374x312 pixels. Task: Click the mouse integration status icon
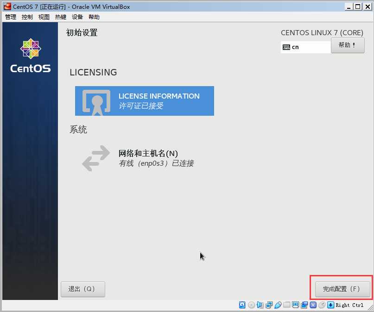[322, 305]
